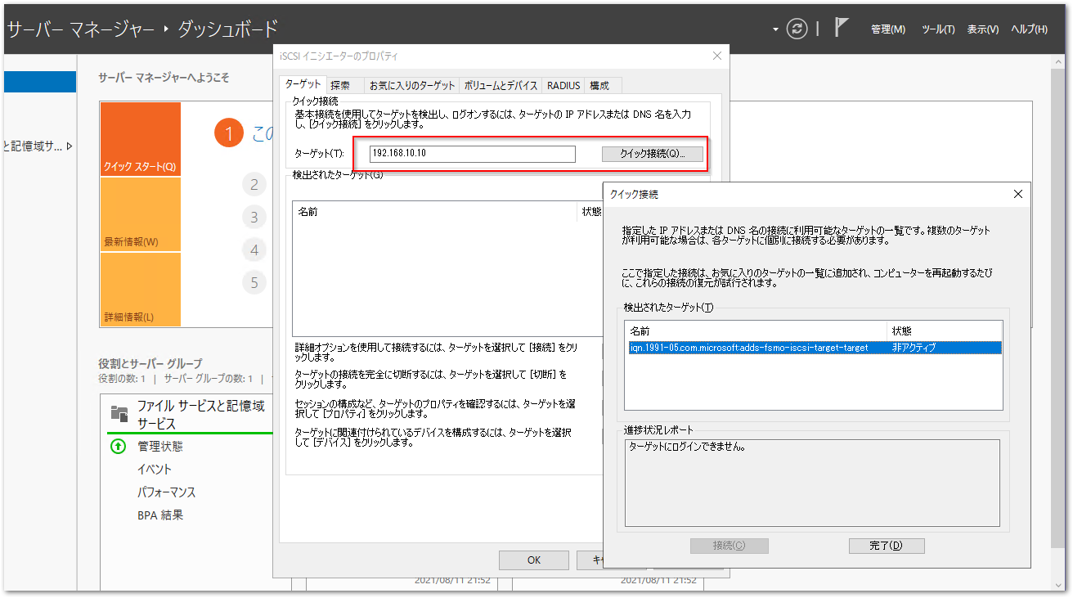
Task: Click OK in iSCSI Initiator Properties
Action: 533,560
